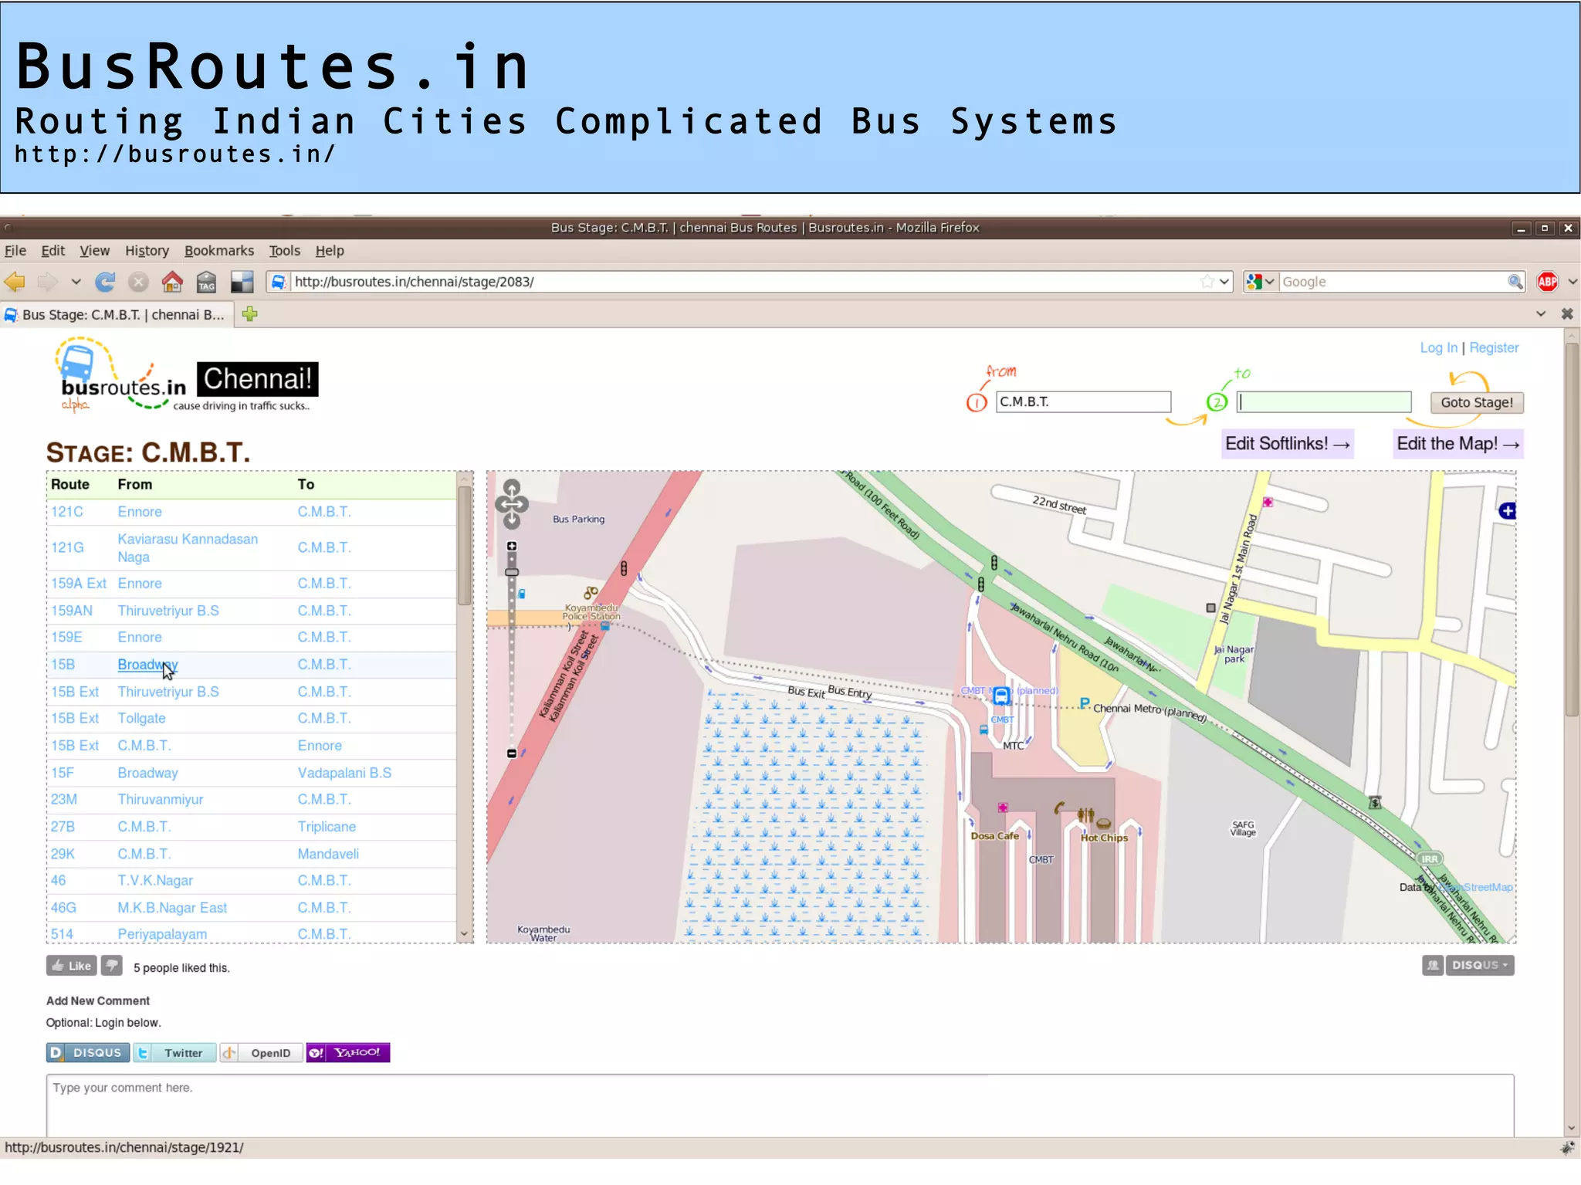Open the Bookmarks menu
Viewport: 1581px width, 1185px height.
coord(218,251)
